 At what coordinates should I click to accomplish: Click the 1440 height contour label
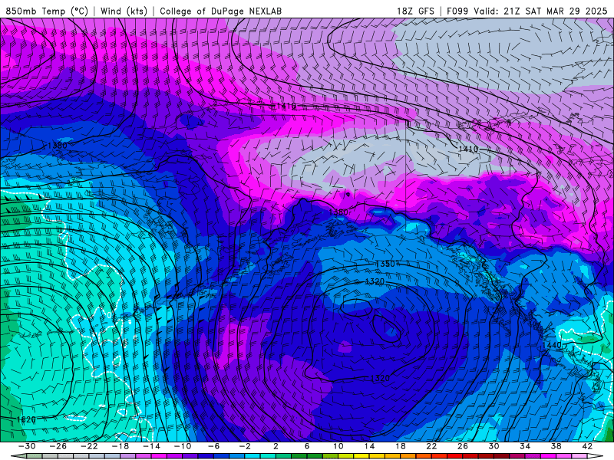(552, 346)
